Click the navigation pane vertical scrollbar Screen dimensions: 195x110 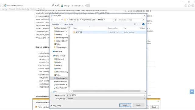[x=69, y=61]
